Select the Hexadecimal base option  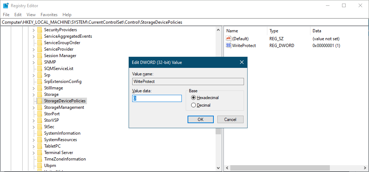tap(194, 98)
